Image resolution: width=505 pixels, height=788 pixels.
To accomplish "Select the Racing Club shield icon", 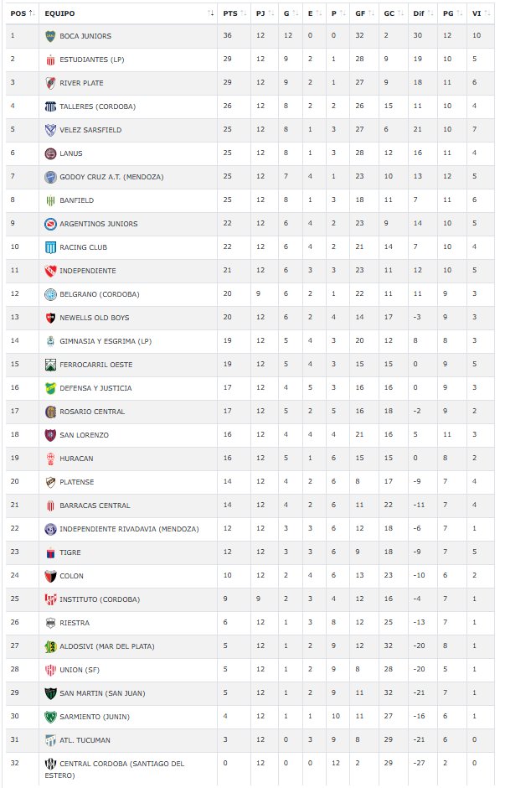I will [x=50, y=247].
